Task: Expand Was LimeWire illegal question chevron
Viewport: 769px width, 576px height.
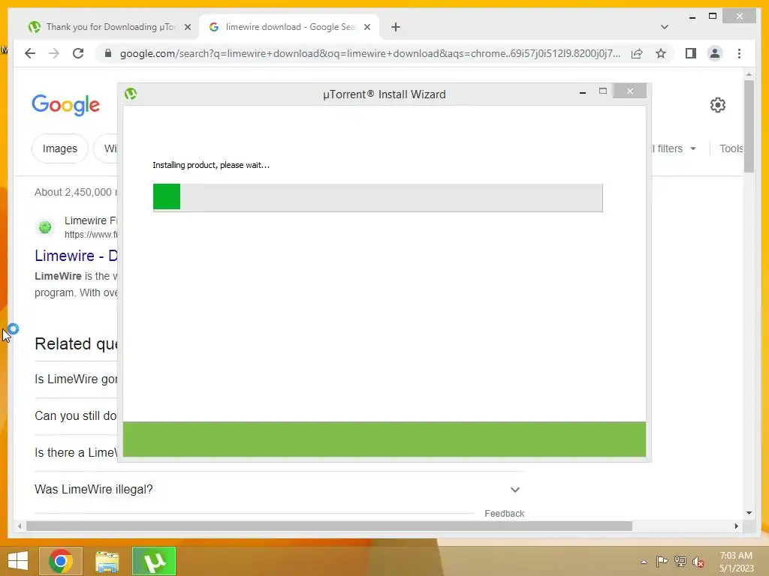Action: (x=515, y=489)
